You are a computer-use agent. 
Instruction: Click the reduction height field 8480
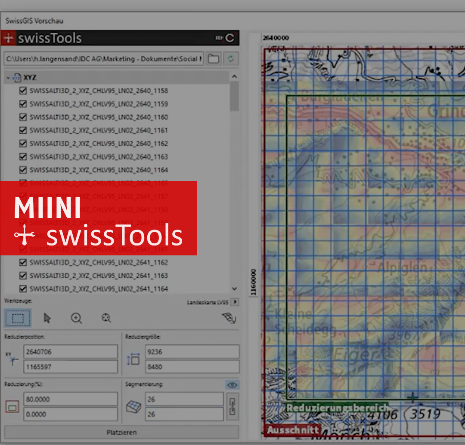192,367
